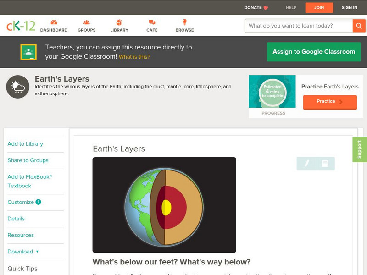Click the Google Classroom icon

(28, 52)
